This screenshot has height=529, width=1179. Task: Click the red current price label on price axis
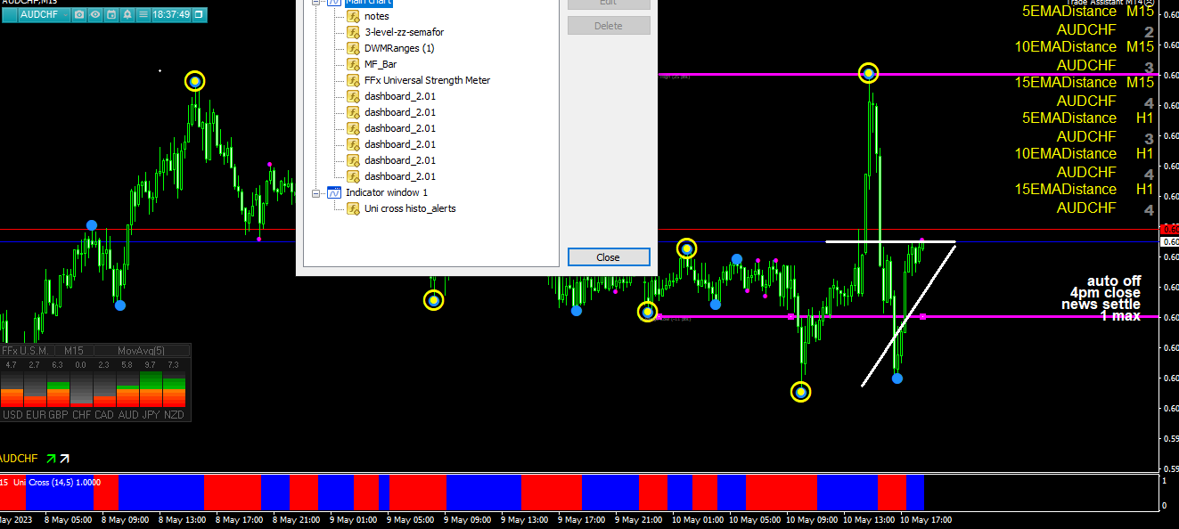coord(1170,229)
